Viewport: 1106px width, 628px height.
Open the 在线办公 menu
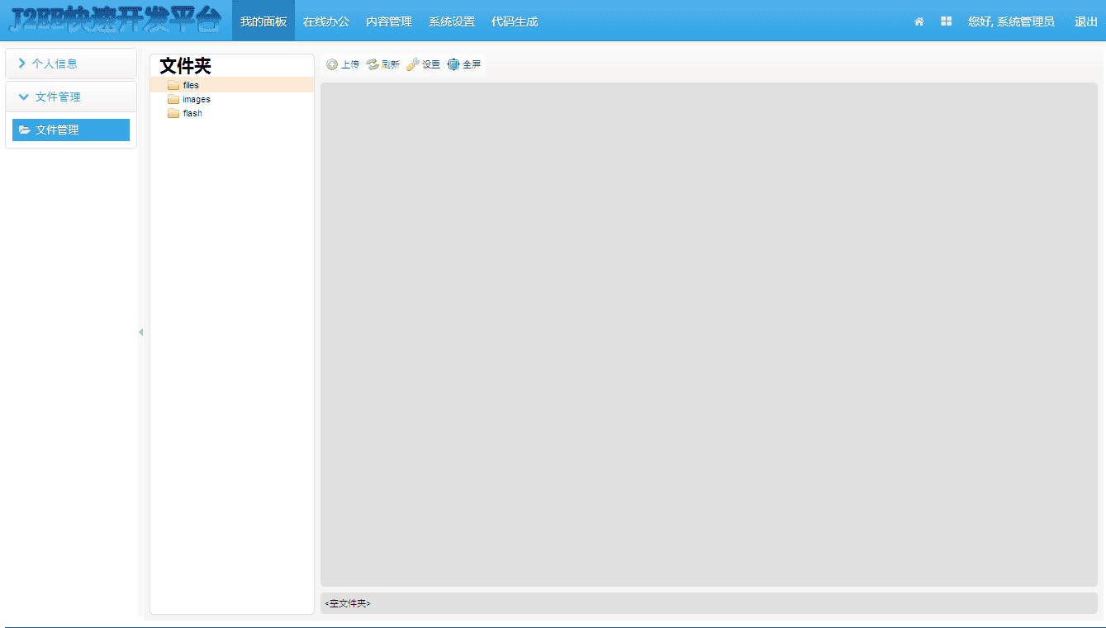tap(326, 21)
